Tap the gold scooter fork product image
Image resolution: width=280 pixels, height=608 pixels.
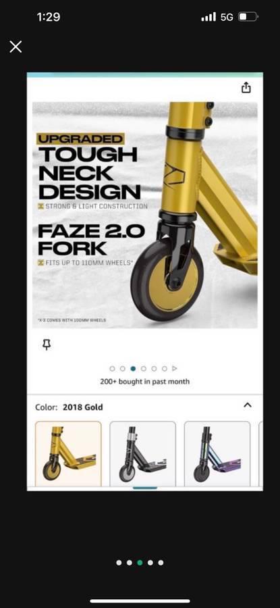click(x=145, y=215)
